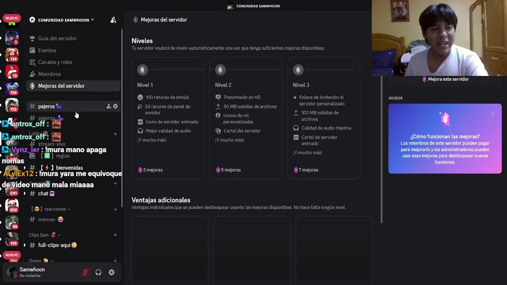Screen dimensions: 507x285
Task: Add a channel to the General category
Action: tap(115, 183)
